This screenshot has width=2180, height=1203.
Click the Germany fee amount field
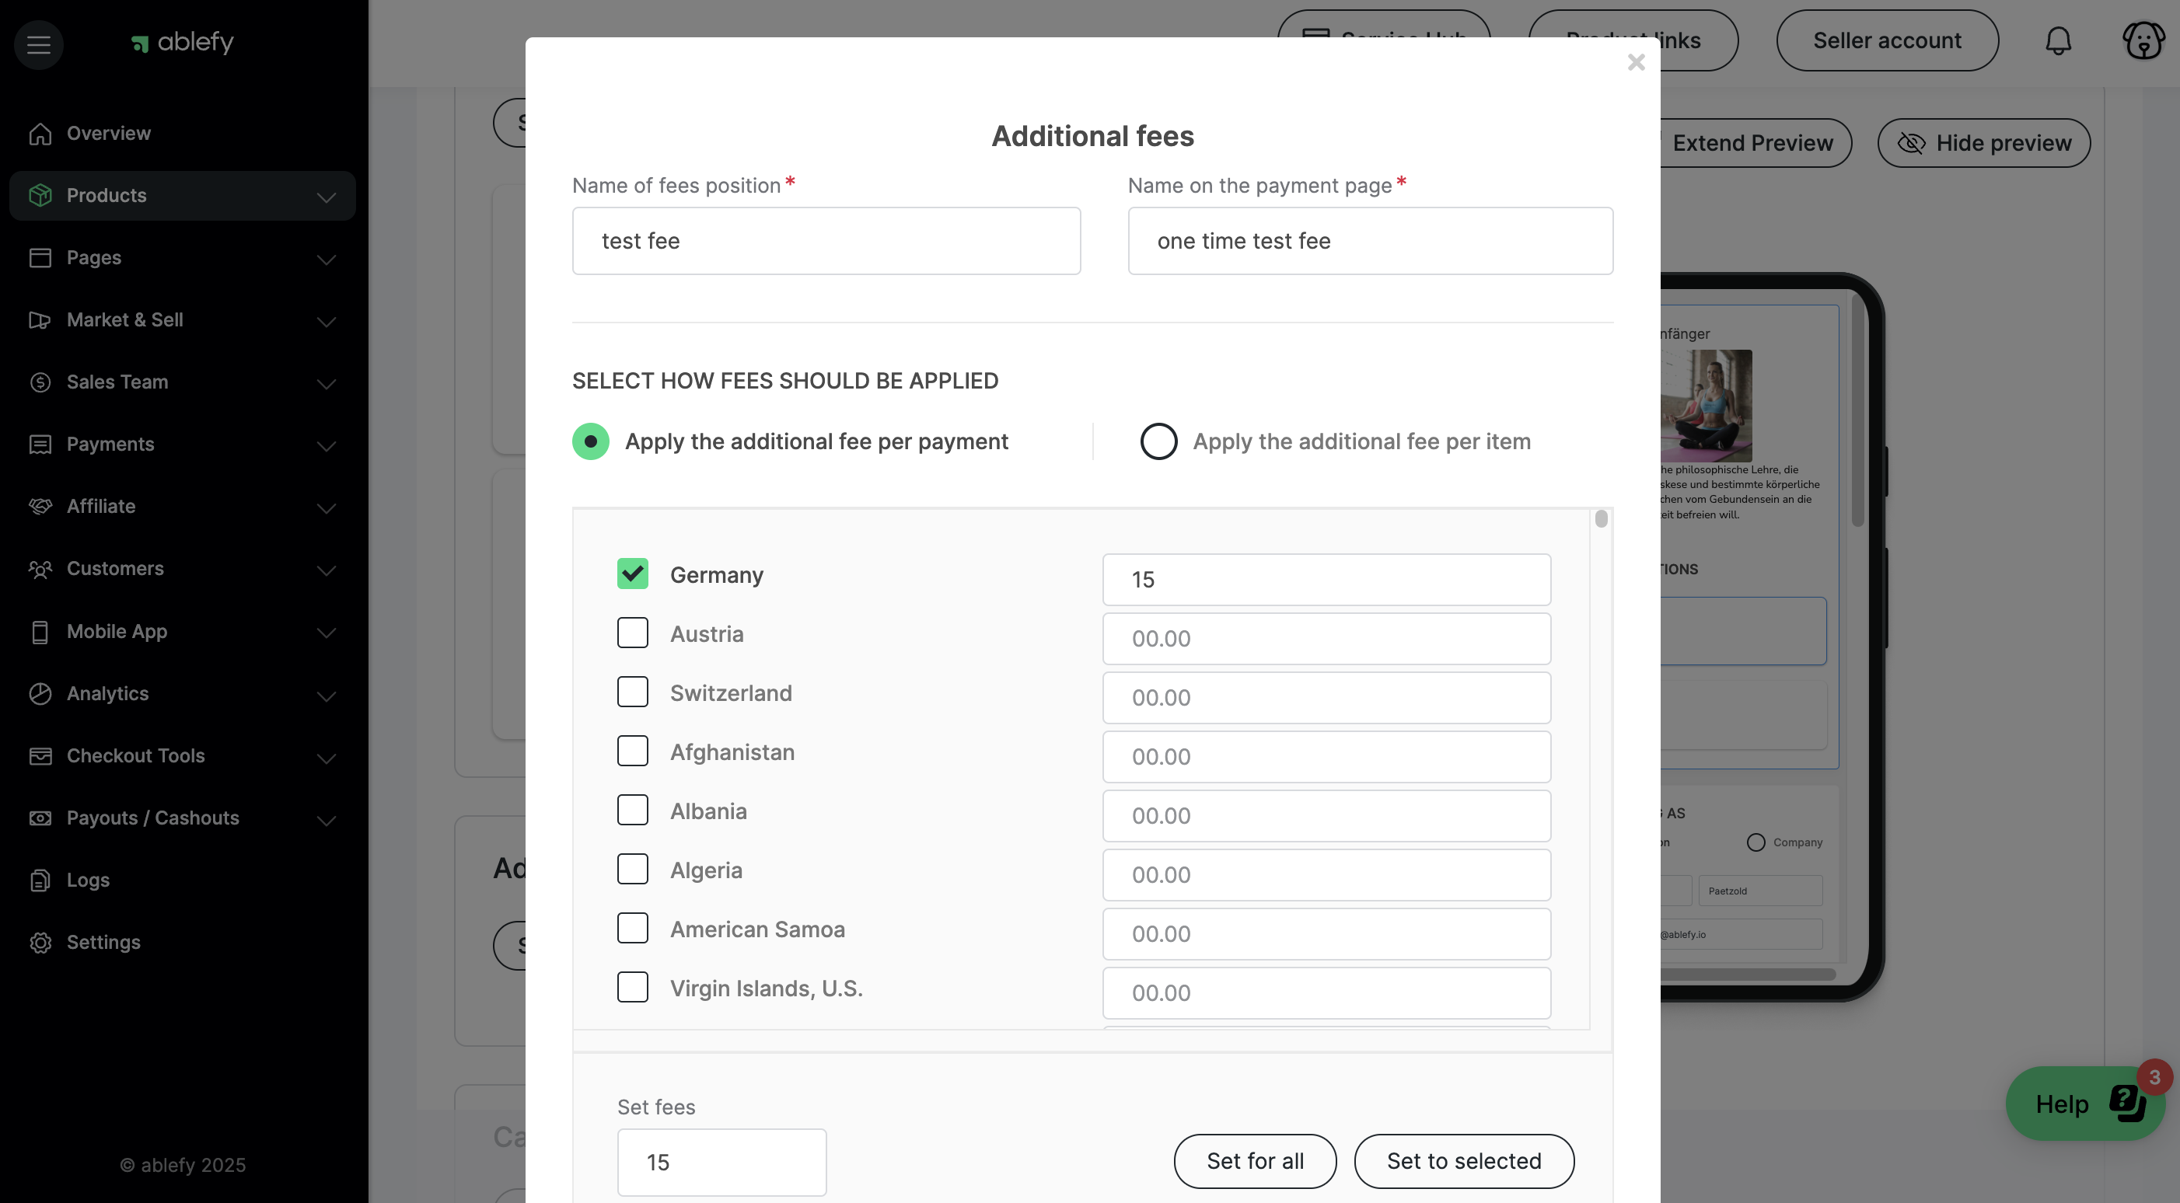(1326, 580)
